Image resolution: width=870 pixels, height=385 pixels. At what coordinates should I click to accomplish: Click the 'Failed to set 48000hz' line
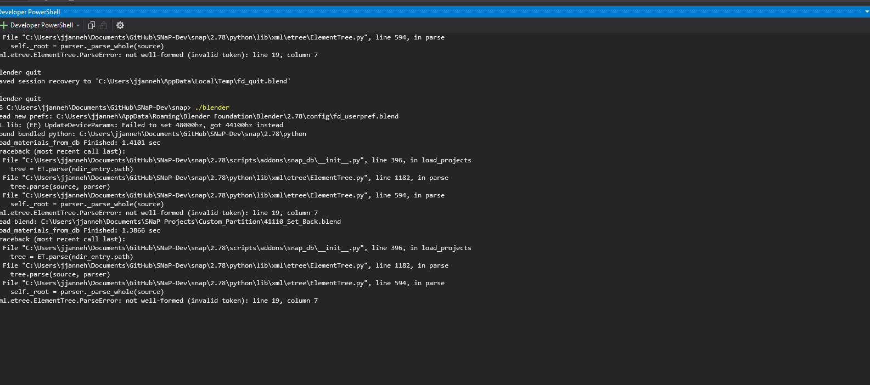(142, 125)
